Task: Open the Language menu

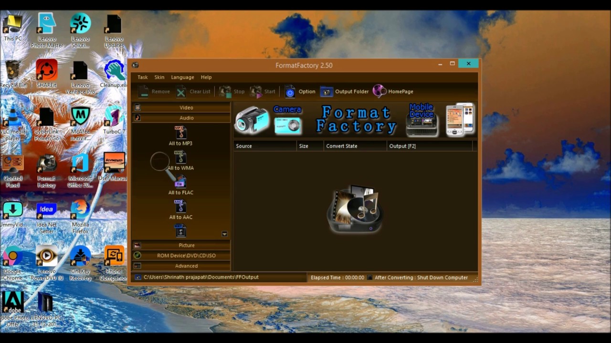Action: [x=182, y=77]
